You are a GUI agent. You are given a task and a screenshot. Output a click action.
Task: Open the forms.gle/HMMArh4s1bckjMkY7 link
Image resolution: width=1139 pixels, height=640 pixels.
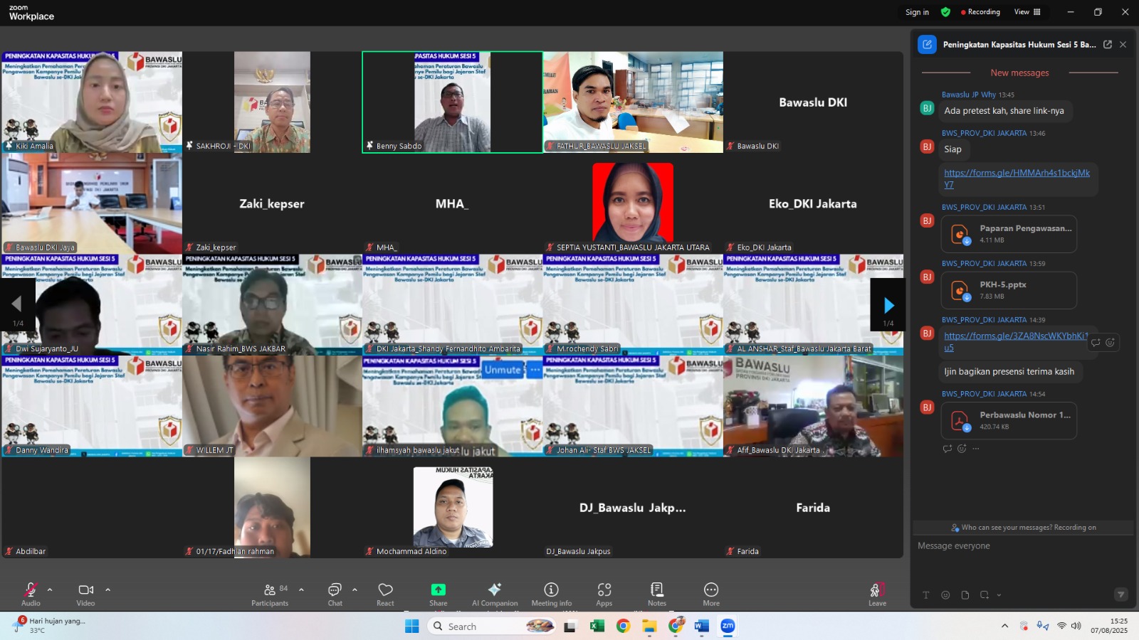[x=1017, y=178]
